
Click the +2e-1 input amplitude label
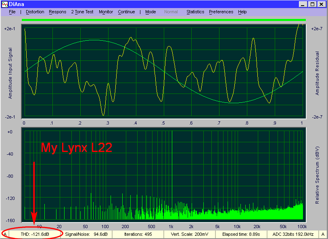10,29
